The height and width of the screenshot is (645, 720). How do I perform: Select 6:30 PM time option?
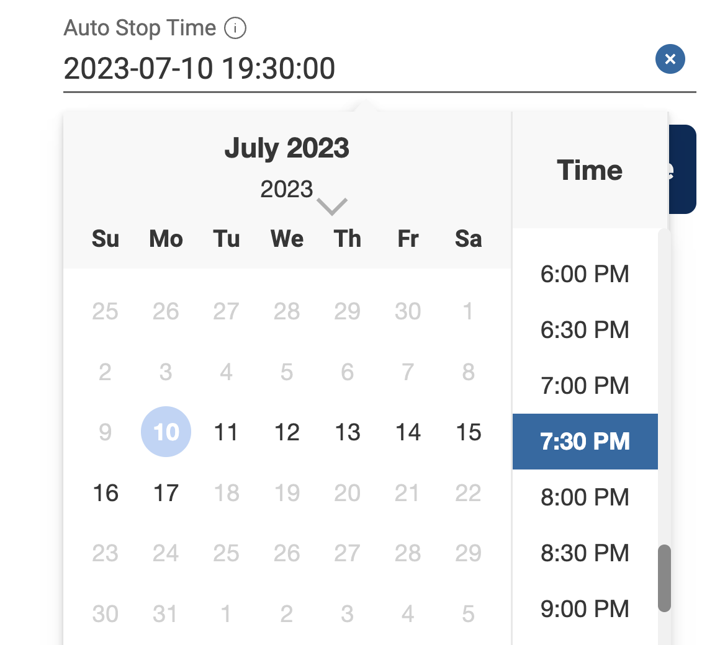pyautogui.click(x=585, y=330)
